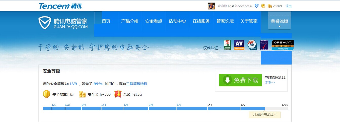Image resolution: width=340 pixels, height=126 pixels.
Task: Click the gold coins icon near 28569
Action: (x=270, y=6)
